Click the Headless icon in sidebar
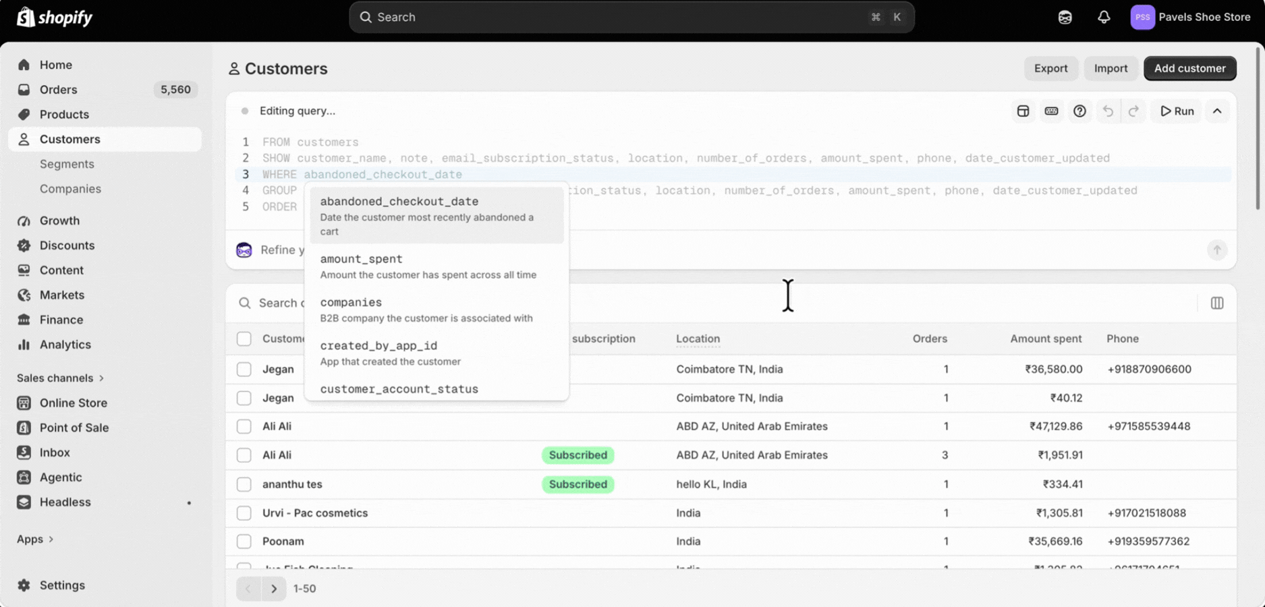1265x607 pixels. [x=24, y=502]
